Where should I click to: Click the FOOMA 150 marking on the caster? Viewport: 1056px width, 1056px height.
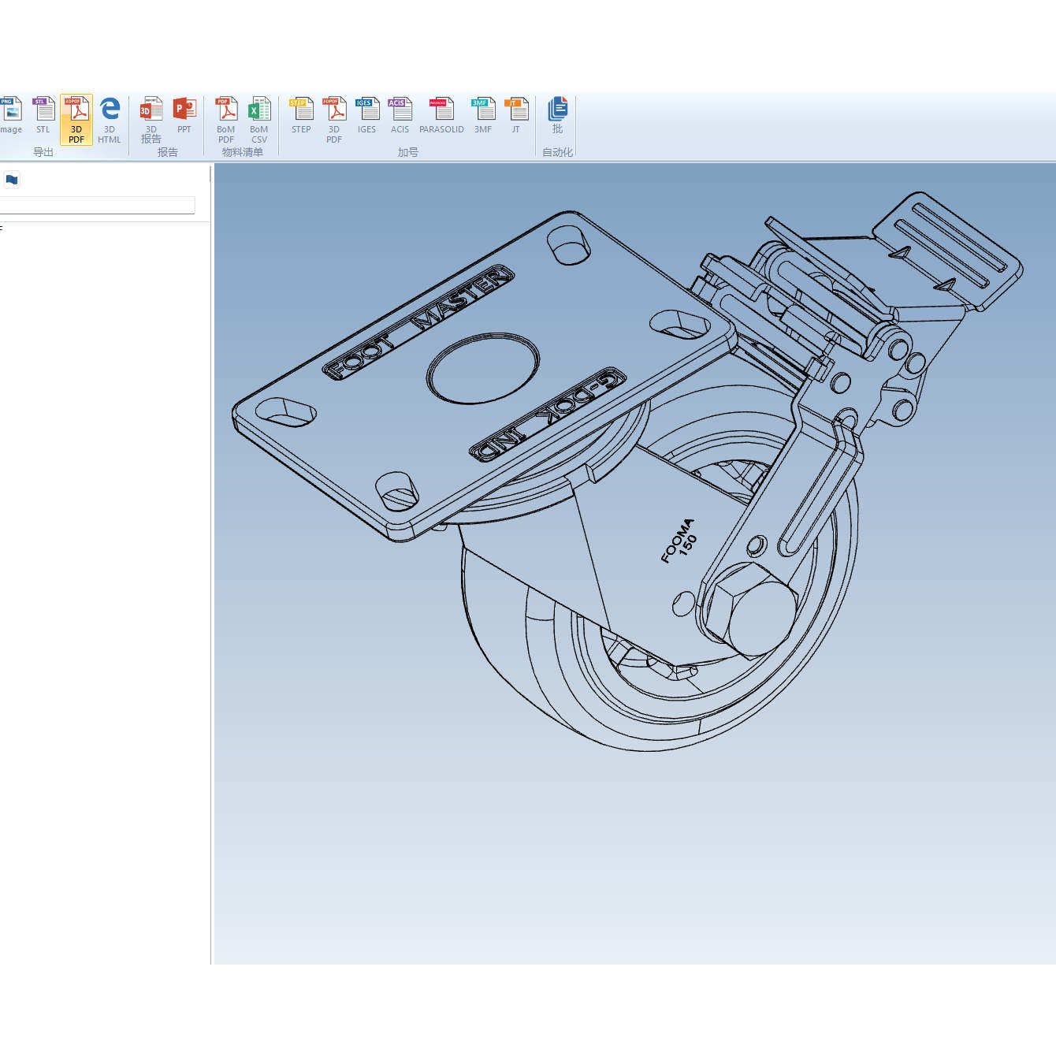coord(679,541)
